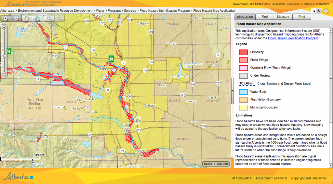Screen dimensions: 333x184
Task: Click Highway 797 shield on map
Action: tap(218, 83)
